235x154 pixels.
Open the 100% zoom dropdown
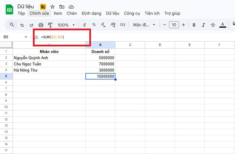coord(65,25)
